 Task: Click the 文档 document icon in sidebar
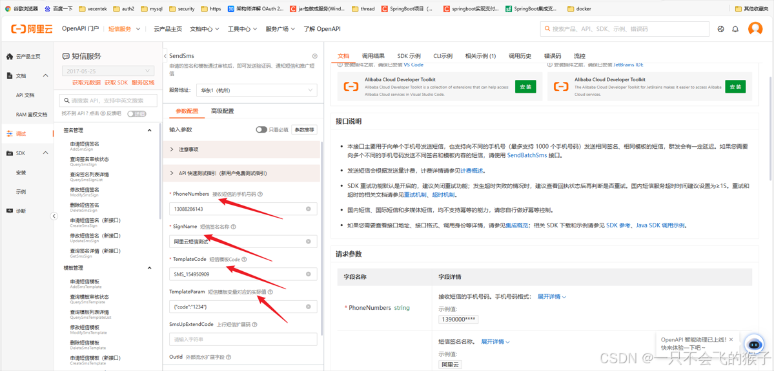(x=10, y=75)
